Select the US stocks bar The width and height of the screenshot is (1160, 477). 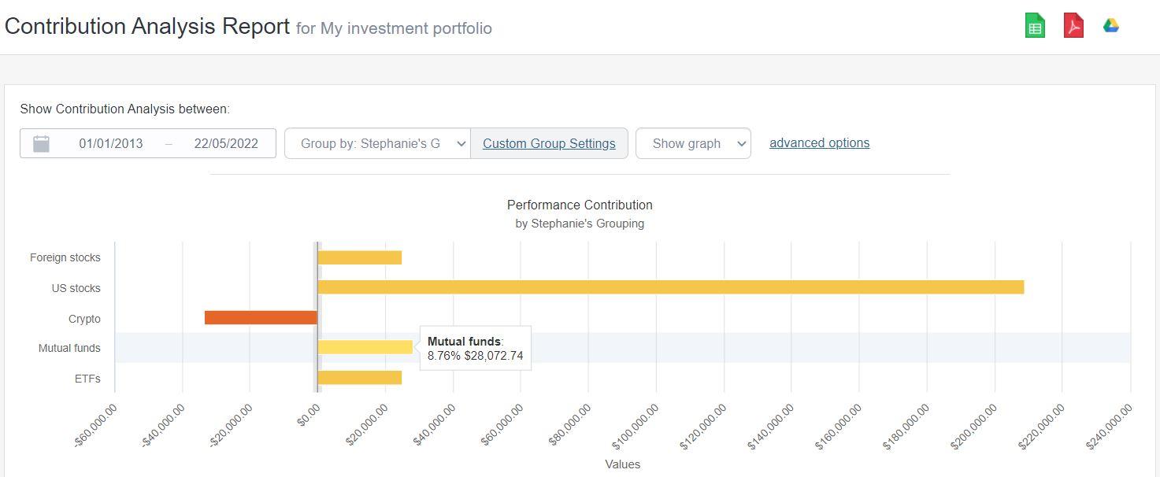(669, 288)
